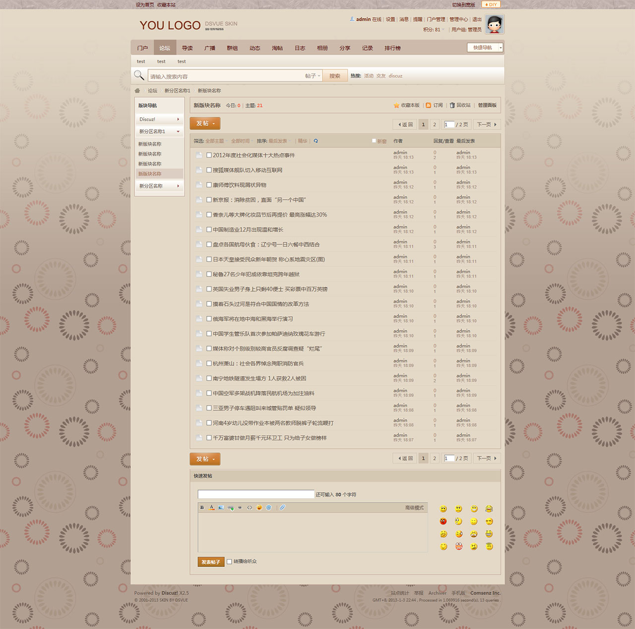Image resolution: width=635 pixels, height=629 pixels.
Task: Check box for 搜狐媒体舰队切入移动互联网 thread
Action: pyautogui.click(x=209, y=170)
